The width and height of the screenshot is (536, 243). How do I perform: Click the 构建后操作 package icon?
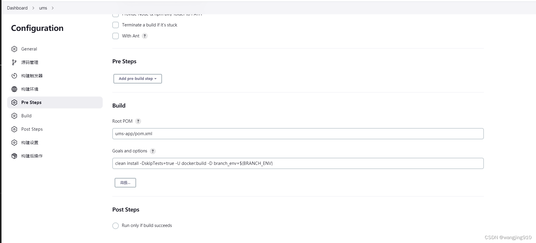click(14, 156)
